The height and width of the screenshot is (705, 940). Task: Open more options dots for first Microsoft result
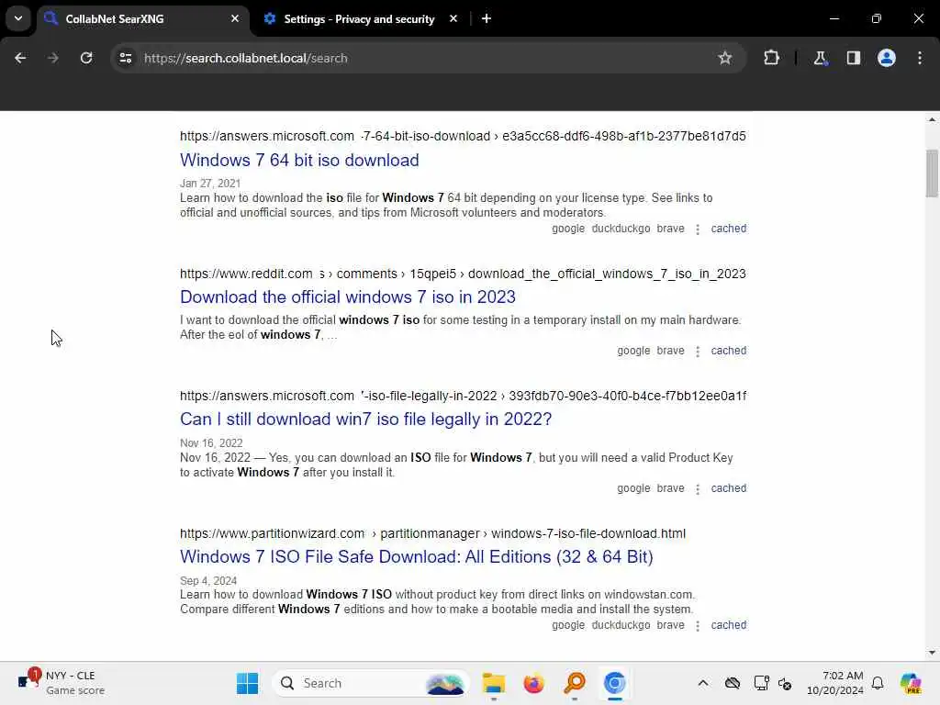point(698,229)
